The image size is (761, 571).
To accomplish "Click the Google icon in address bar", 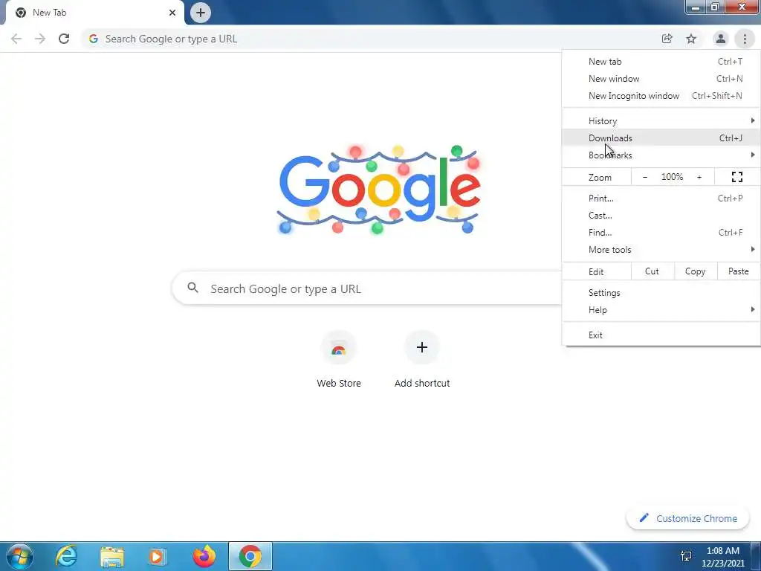I will click(x=94, y=39).
